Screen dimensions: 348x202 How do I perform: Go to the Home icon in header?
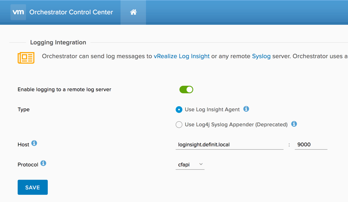tap(133, 12)
